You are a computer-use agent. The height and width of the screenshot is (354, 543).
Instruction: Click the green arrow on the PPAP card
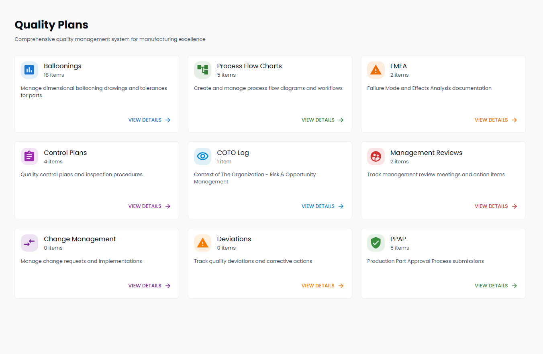[514, 286]
